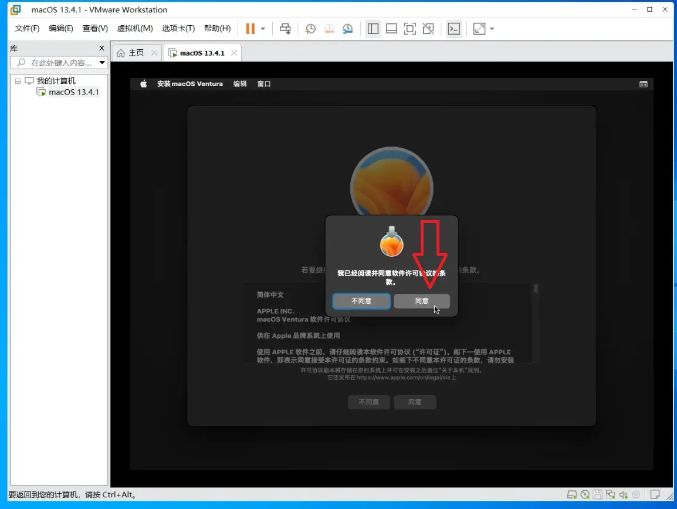Expand the stretch display options arrow
677x509 pixels.
(492, 29)
